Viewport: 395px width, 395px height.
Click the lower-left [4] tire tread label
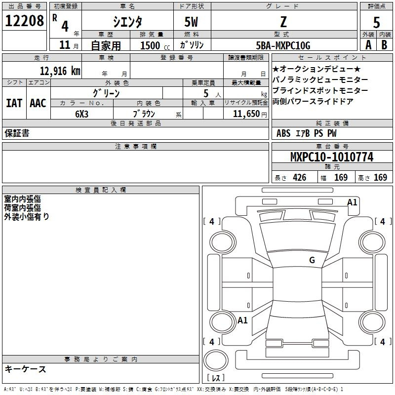click(212, 342)
